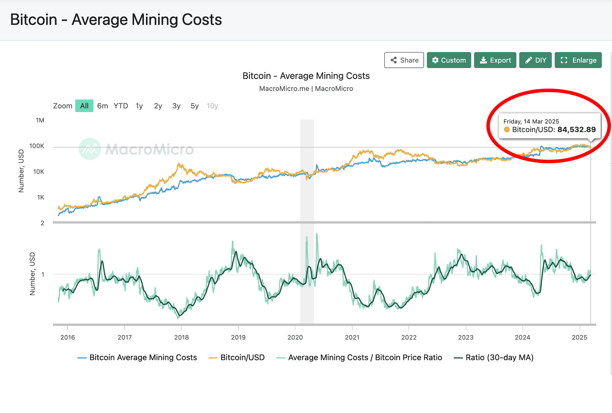
Task: Click the MacroMicro.me | MacroMicro subtitle
Action: click(x=306, y=89)
